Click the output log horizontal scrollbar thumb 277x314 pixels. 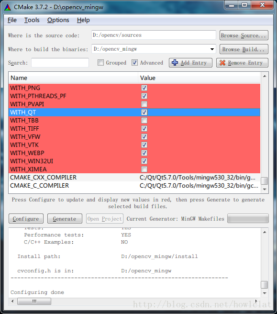(x=34, y=301)
